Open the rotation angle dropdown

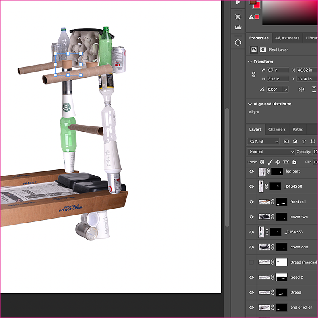[x=286, y=89]
